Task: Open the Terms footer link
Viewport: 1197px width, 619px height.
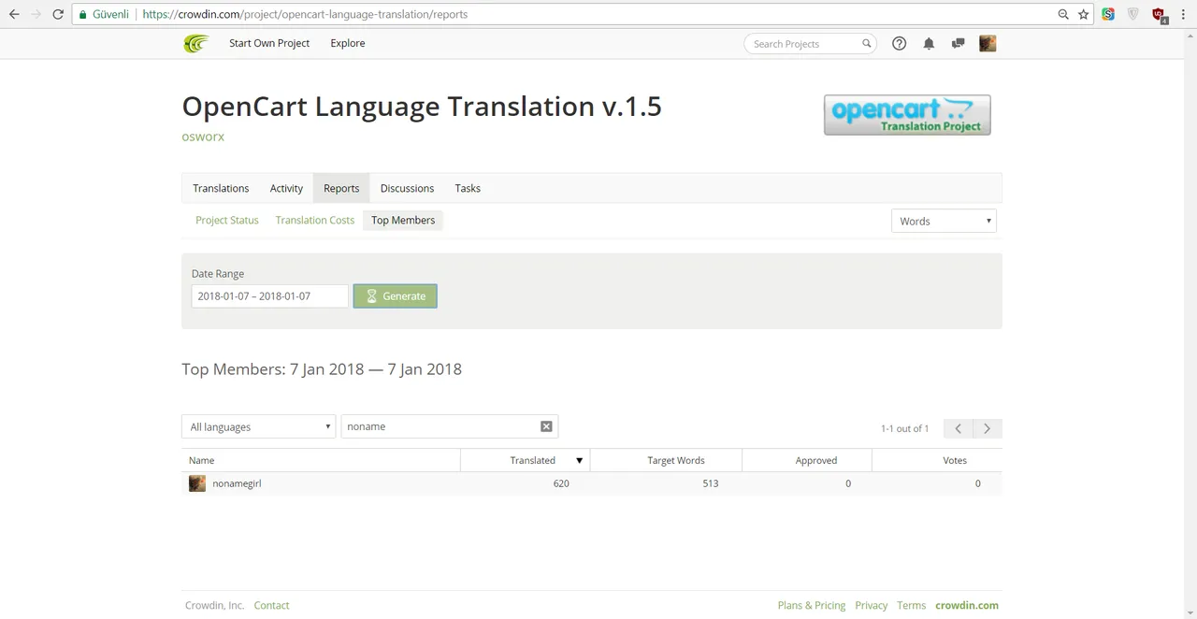Action: coord(911,605)
